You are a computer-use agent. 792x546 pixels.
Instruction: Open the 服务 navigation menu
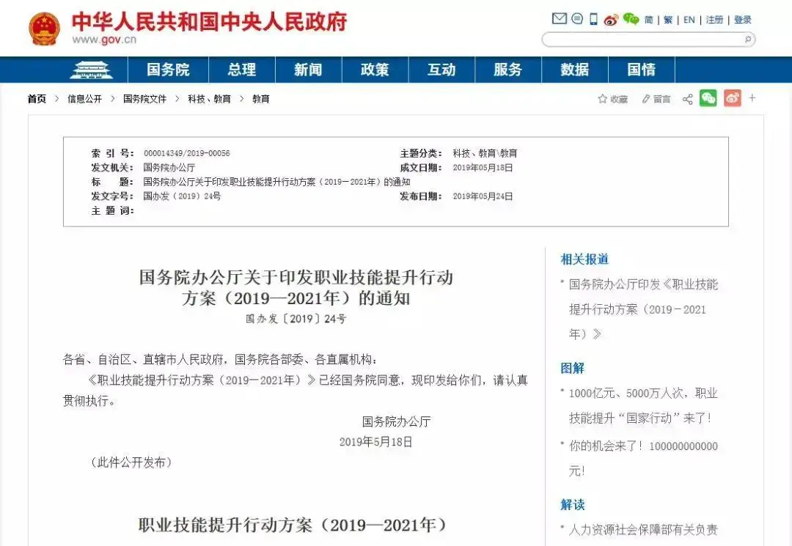click(507, 70)
